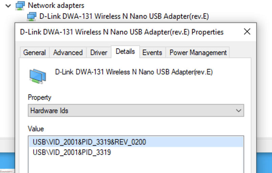This screenshot has width=272, height=173.
Task: Open the Hardware Ids property combo box
Action: pyautogui.click(x=136, y=110)
